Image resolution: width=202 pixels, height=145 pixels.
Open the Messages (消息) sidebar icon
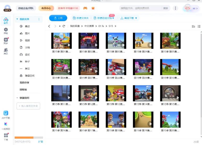[6, 51]
